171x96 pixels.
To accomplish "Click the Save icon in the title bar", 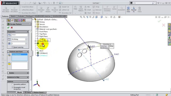I will coord(35,3).
